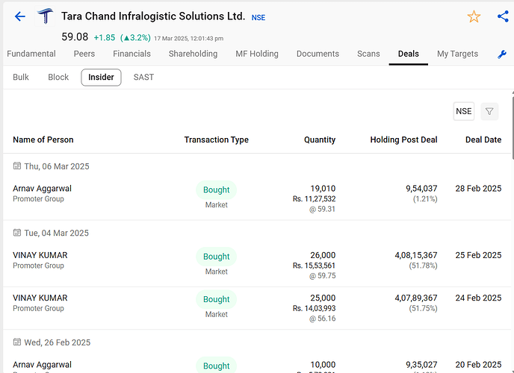Click deal date 28 Feb 2025

coord(478,189)
